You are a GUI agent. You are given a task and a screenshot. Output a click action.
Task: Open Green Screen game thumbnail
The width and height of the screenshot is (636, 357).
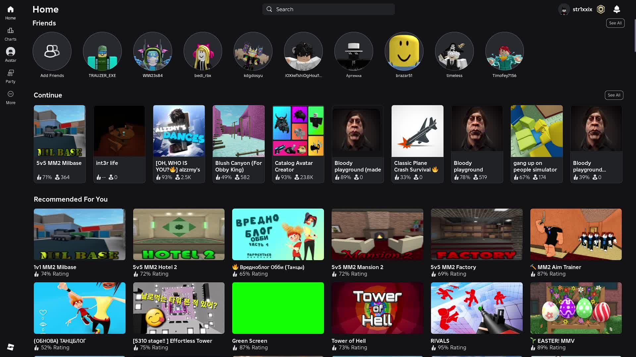pyautogui.click(x=278, y=308)
